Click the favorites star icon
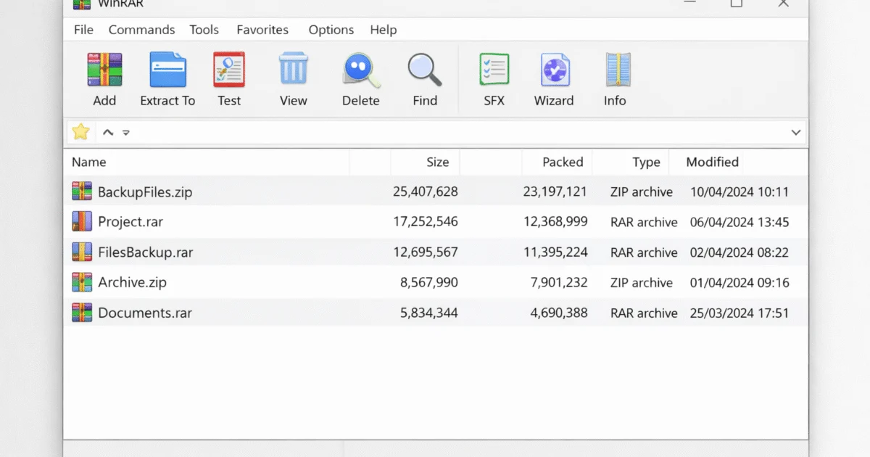Viewport: 870px width, 457px height. 81,132
